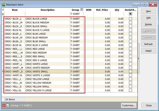Click the 20 Items footer count
159x111 pixels.
tap(10, 99)
